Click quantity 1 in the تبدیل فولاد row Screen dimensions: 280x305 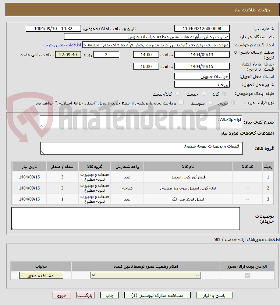(62, 199)
